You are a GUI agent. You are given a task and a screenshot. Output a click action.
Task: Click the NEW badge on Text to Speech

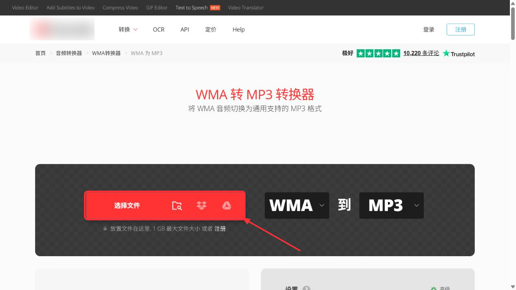(215, 8)
